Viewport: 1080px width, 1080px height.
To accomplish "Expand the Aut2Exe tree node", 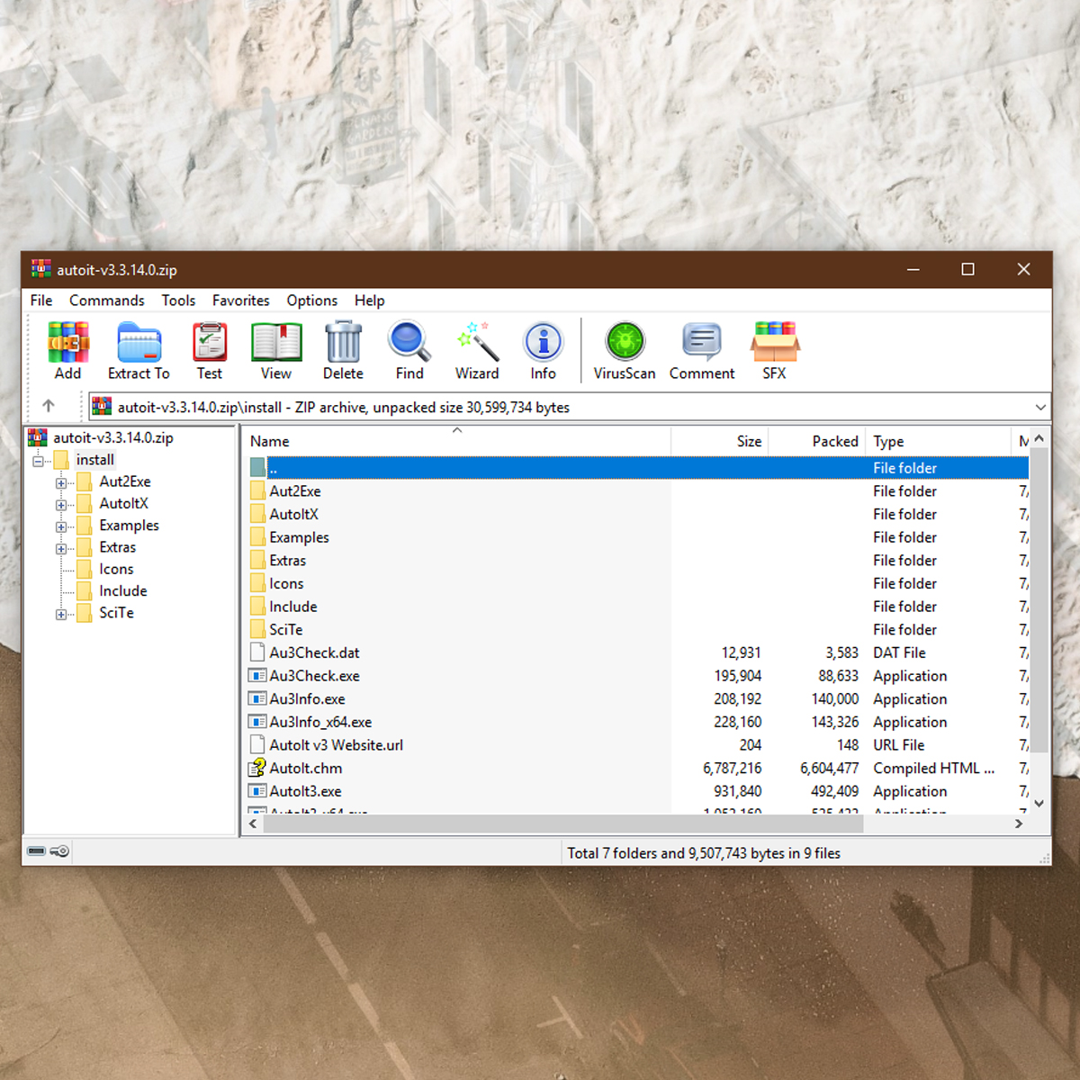I will [x=61, y=482].
